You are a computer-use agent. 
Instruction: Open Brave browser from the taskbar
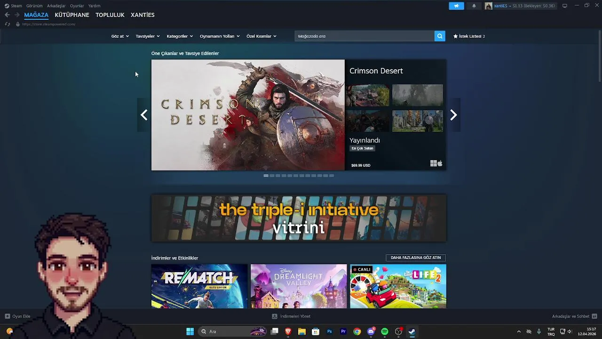(x=288, y=331)
